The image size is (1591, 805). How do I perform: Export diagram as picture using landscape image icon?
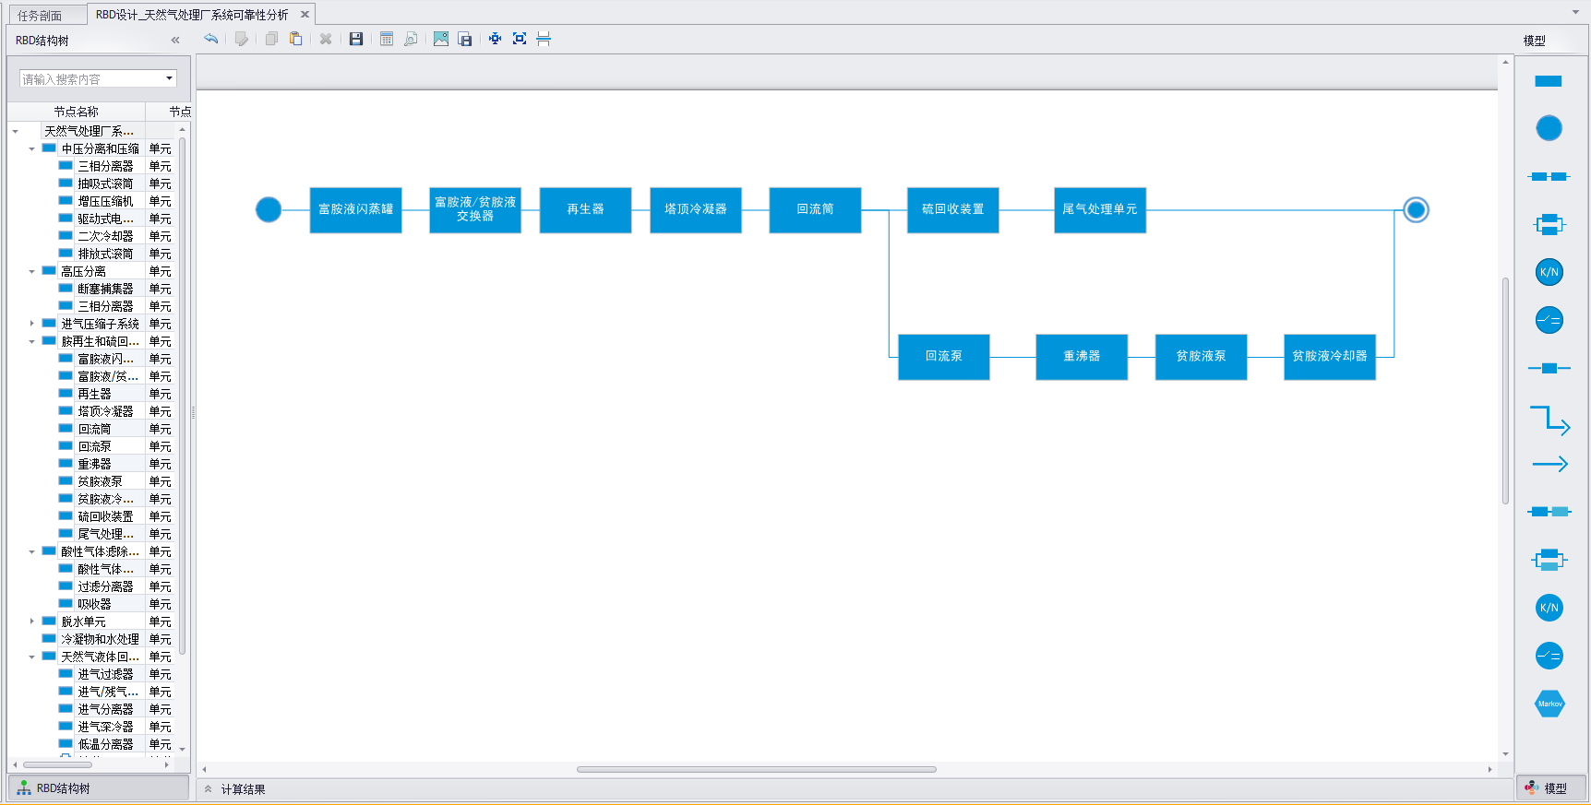coord(441,39)
